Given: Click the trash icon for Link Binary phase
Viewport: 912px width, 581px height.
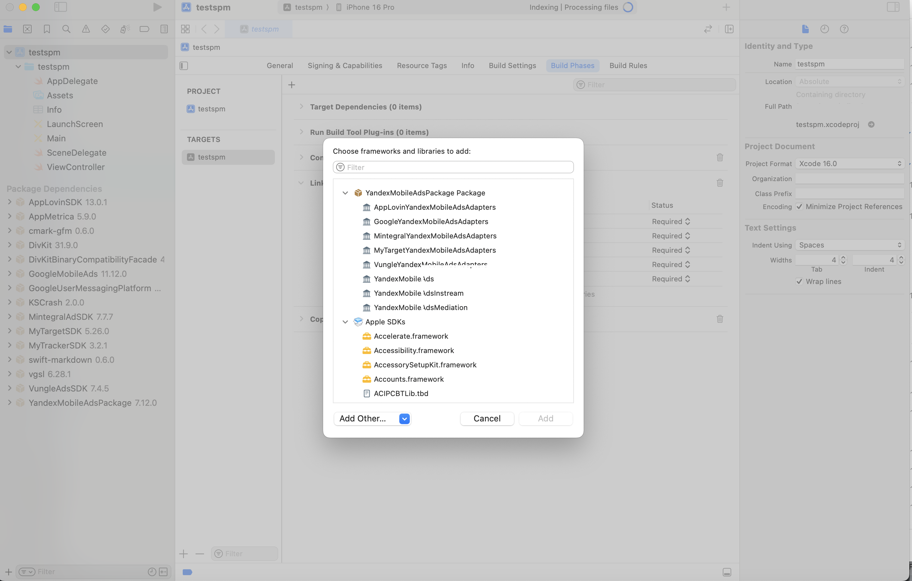Looking at the screenshot, I should (x=720, y=183).
